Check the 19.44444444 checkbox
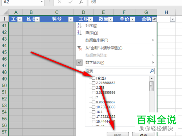The image size is (182, 136). [x=94, y=121]
